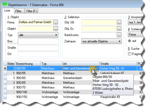The width and height of the screenshot is (148, 109).
Task: Open the Obj.-Gr. lookup ellipsis button
Action: (x=119, y=29)
